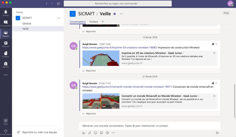Viewport: 236px width, 137px height.
Task: Select the Équipes sidebar icon
Action: 6,34
